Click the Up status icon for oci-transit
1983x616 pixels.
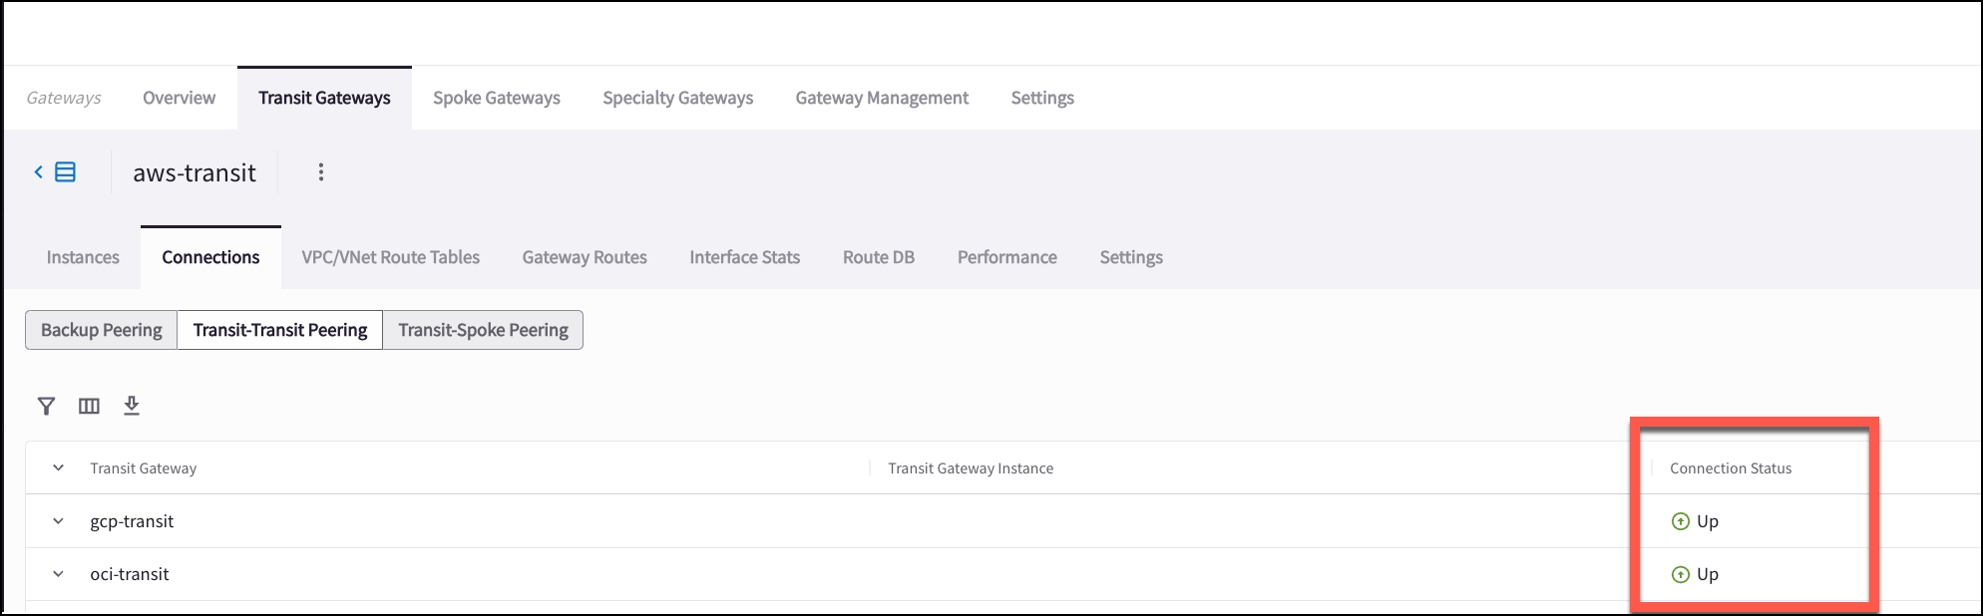pos(1681,573)
